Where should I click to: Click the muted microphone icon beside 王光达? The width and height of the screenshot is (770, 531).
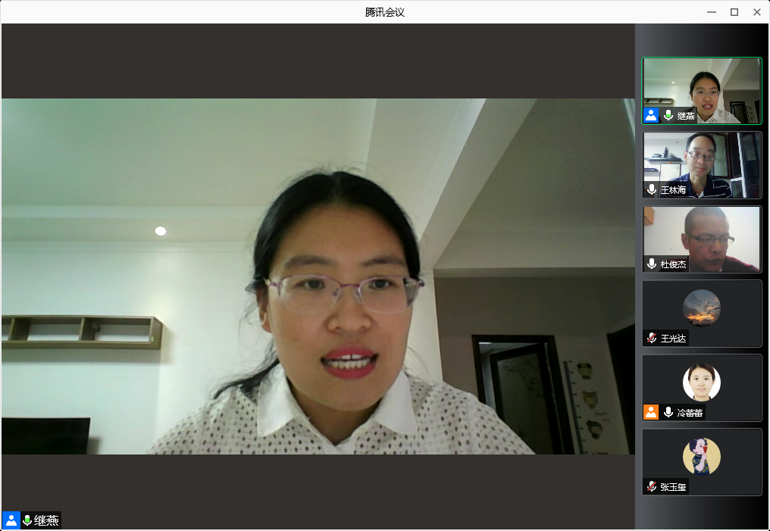[652, 338]
